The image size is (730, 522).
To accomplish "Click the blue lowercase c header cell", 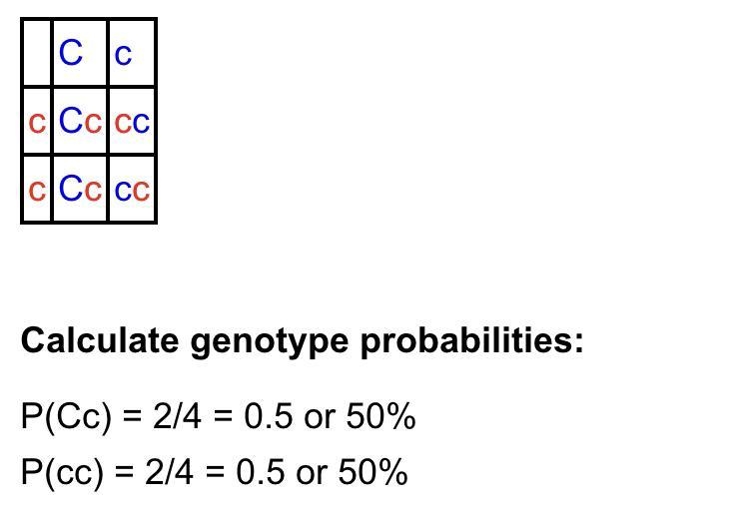I will 131,53.
